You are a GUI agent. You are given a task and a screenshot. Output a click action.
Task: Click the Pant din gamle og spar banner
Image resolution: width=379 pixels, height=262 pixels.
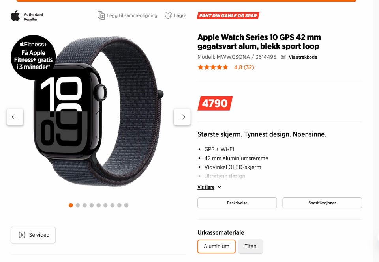pyautogui.click(x=228, y=16)
